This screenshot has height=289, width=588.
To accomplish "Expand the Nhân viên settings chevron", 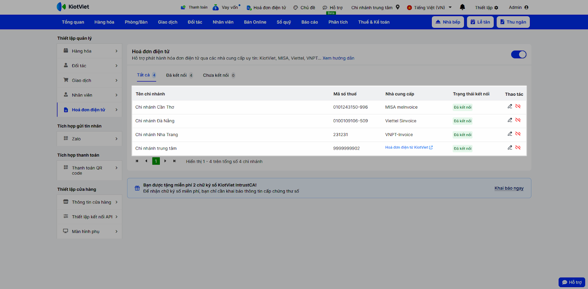I will 116,95.
